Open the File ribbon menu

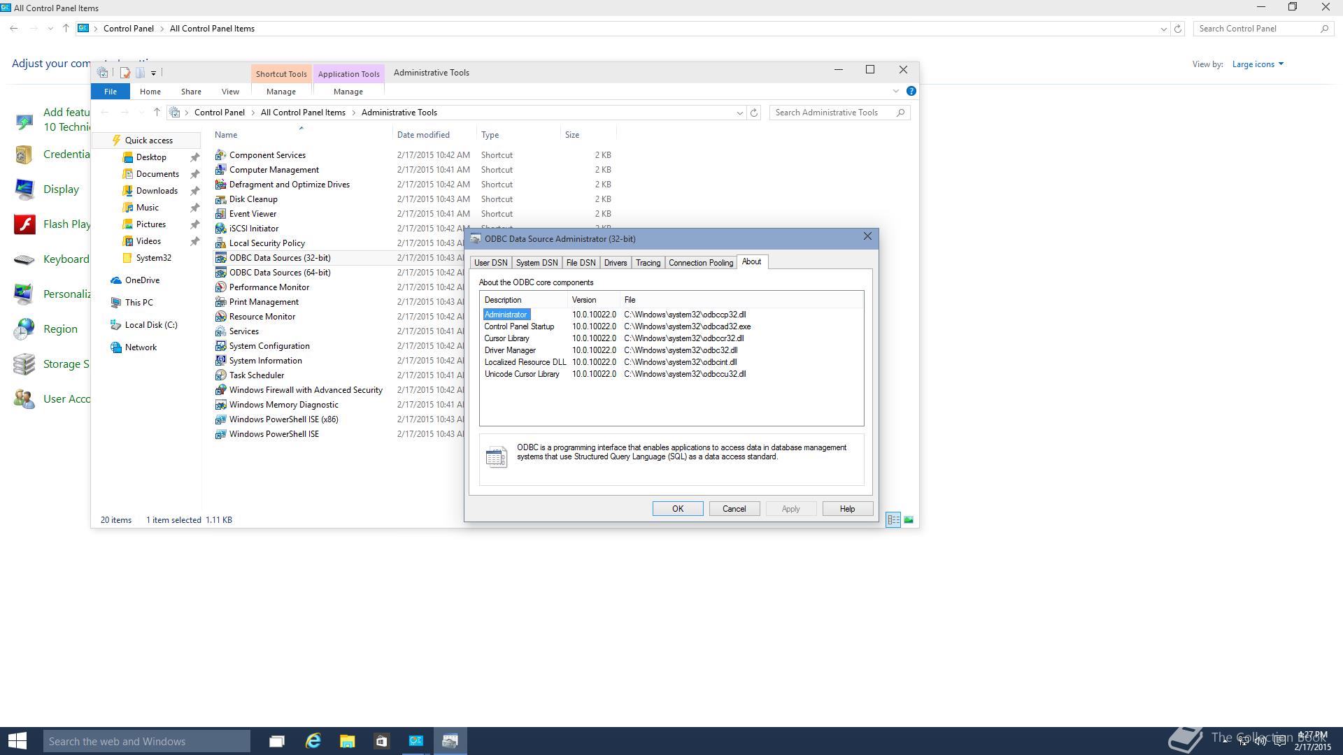111,92
